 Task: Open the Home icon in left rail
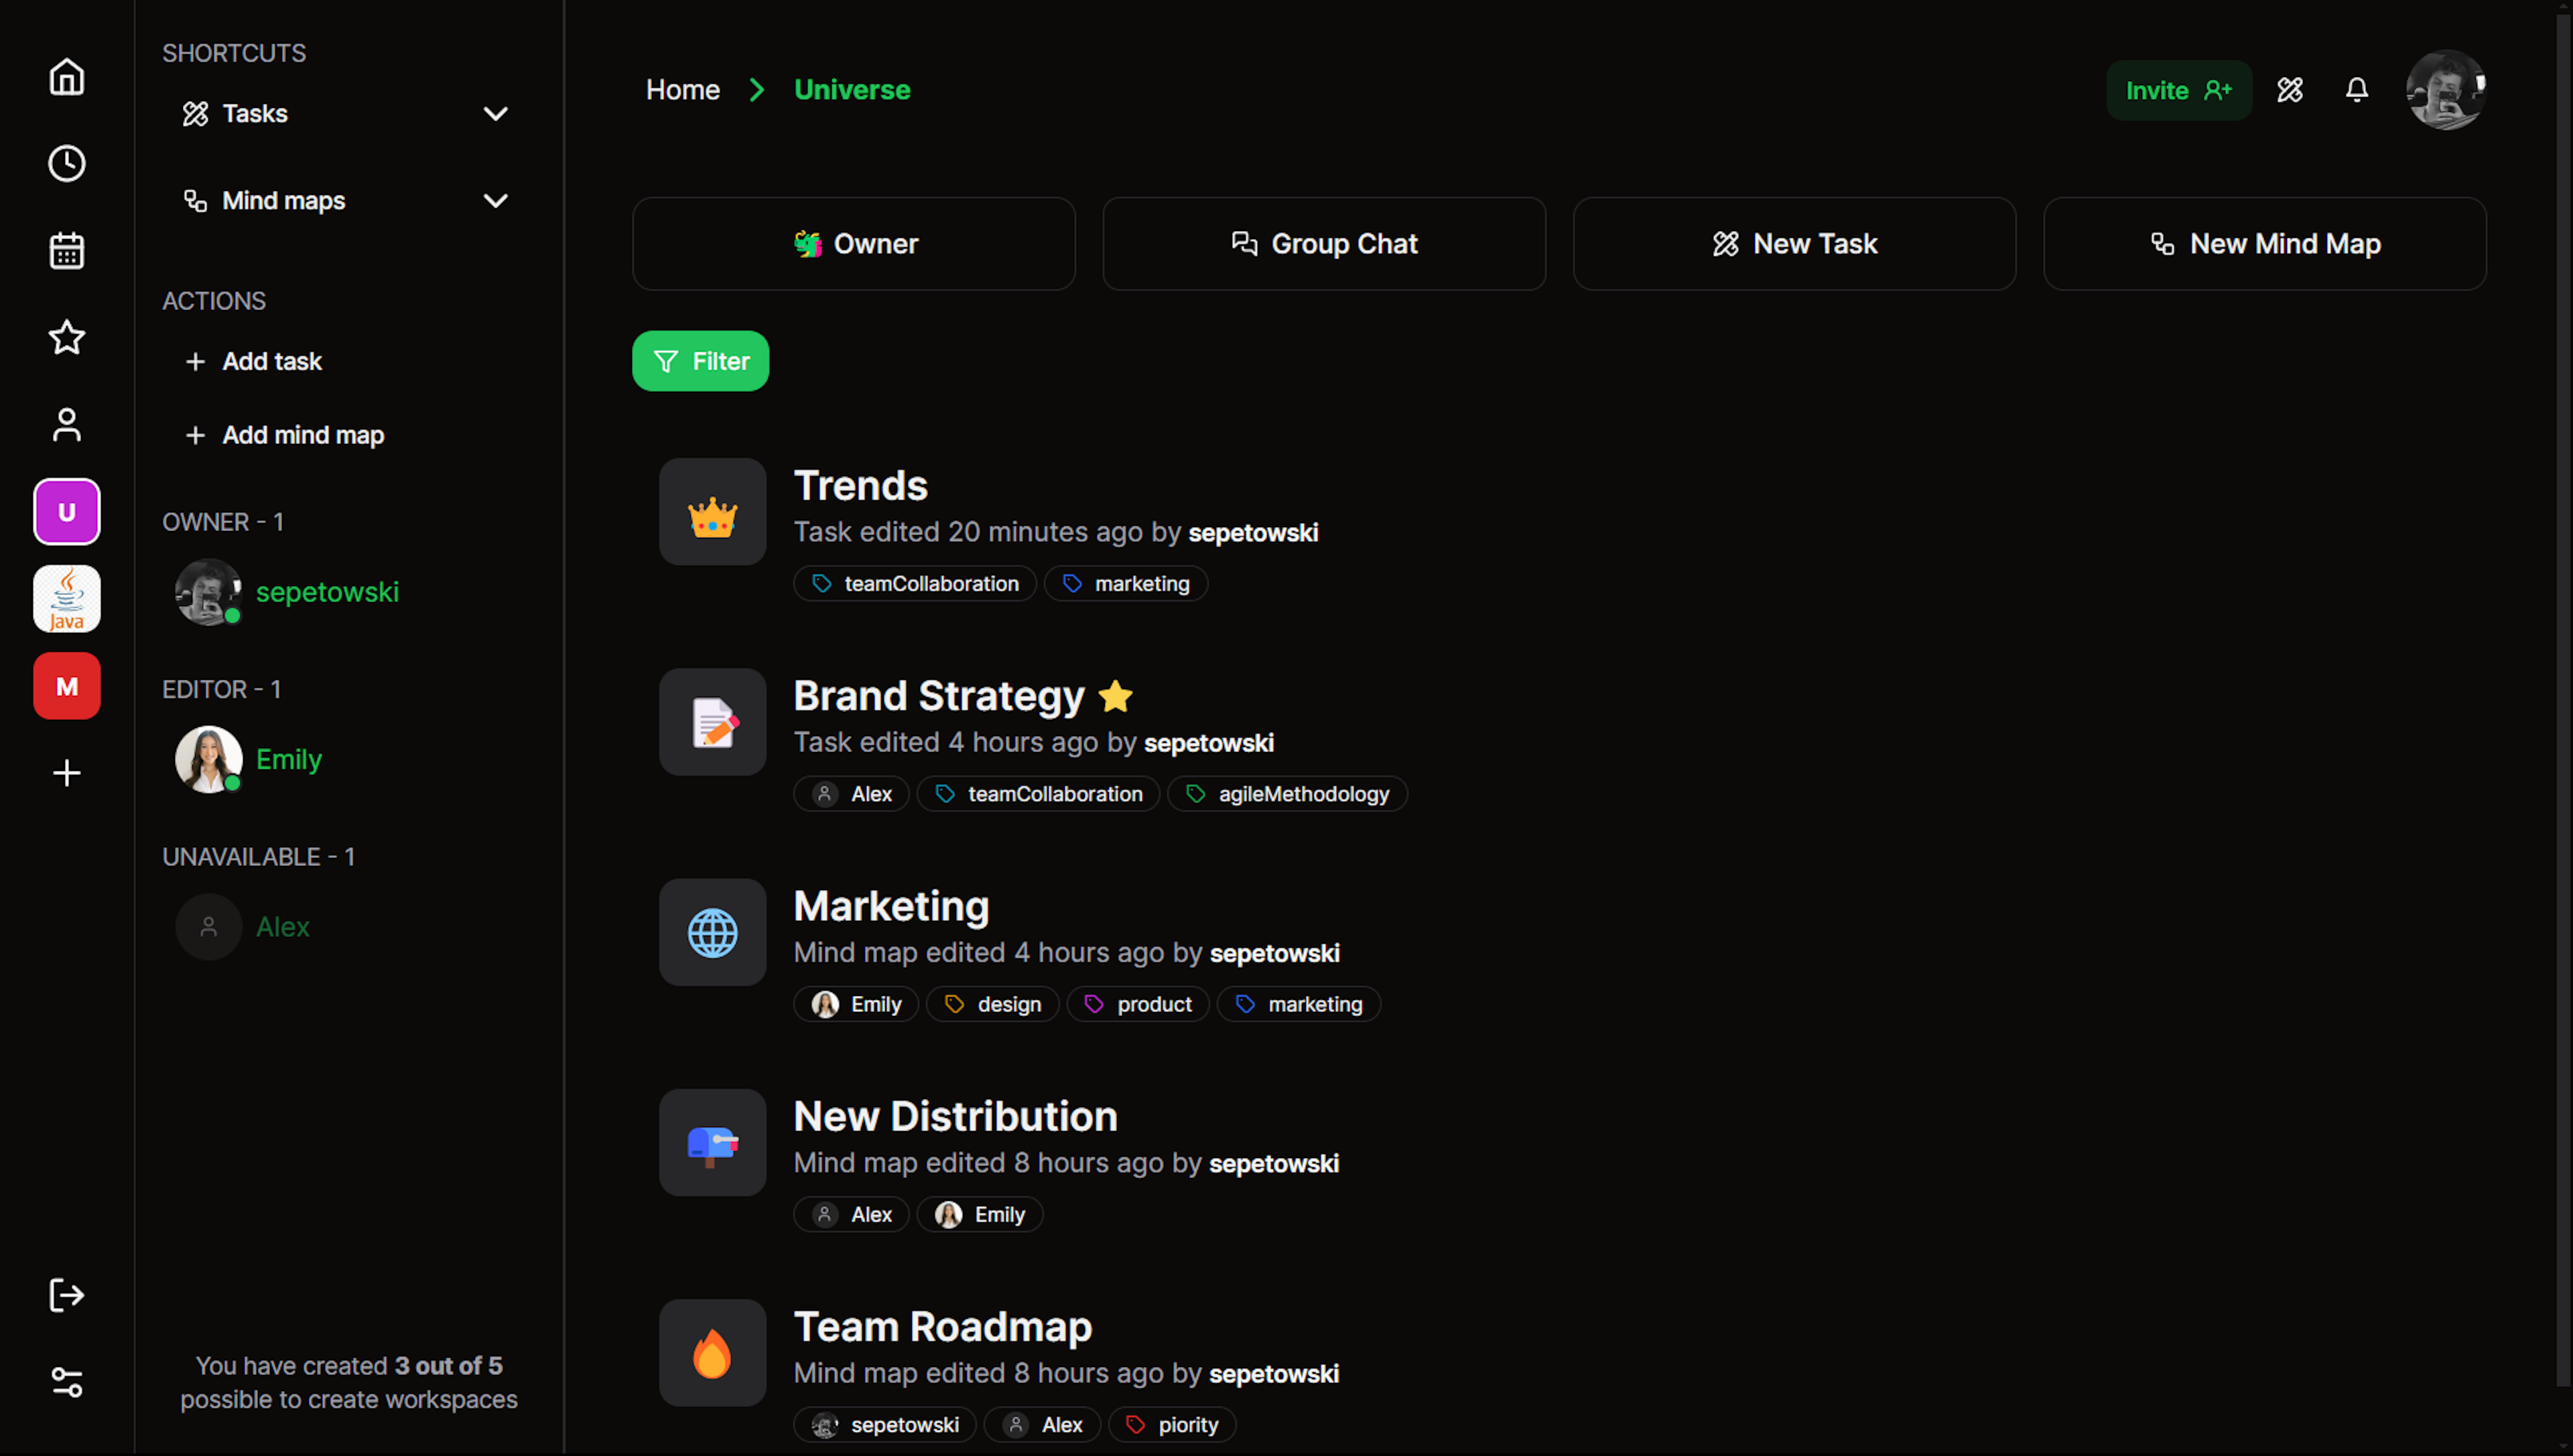(67, 77)
